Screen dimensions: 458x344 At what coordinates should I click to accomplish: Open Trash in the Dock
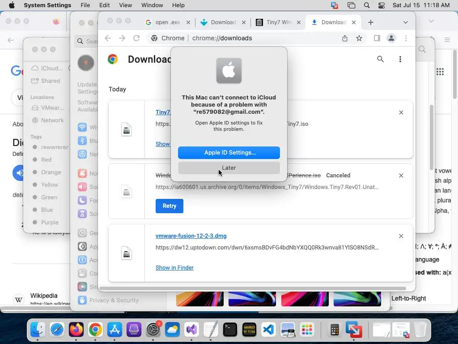420,330
